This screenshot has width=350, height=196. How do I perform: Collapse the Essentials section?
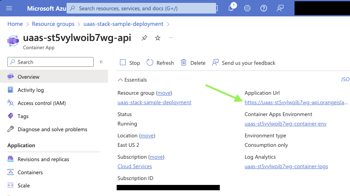[132, 80]
